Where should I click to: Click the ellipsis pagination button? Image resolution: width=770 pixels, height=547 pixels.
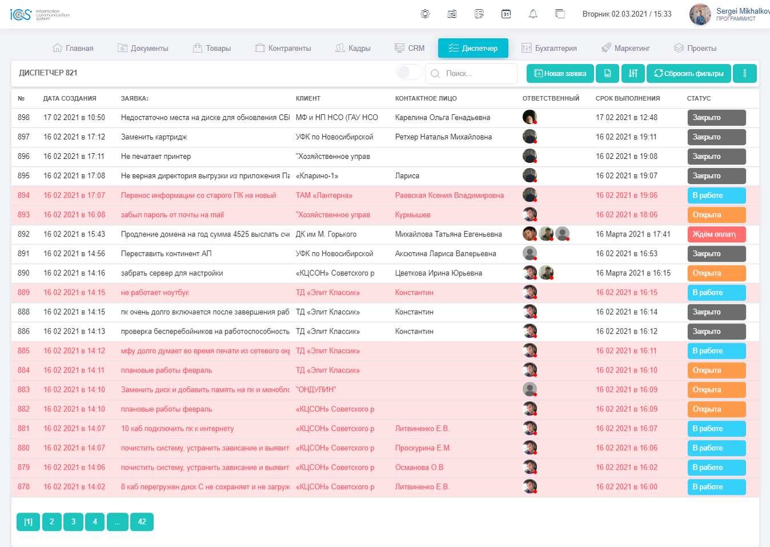tap(117, 521)
